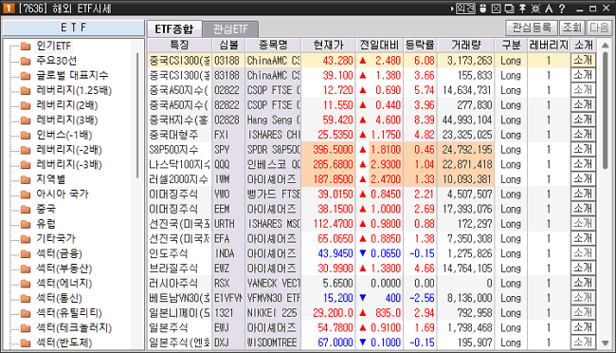Click the 의견 button in title bar

465,9
